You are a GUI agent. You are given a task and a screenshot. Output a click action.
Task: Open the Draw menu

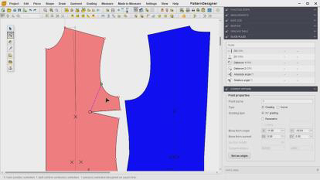point(62,3)
